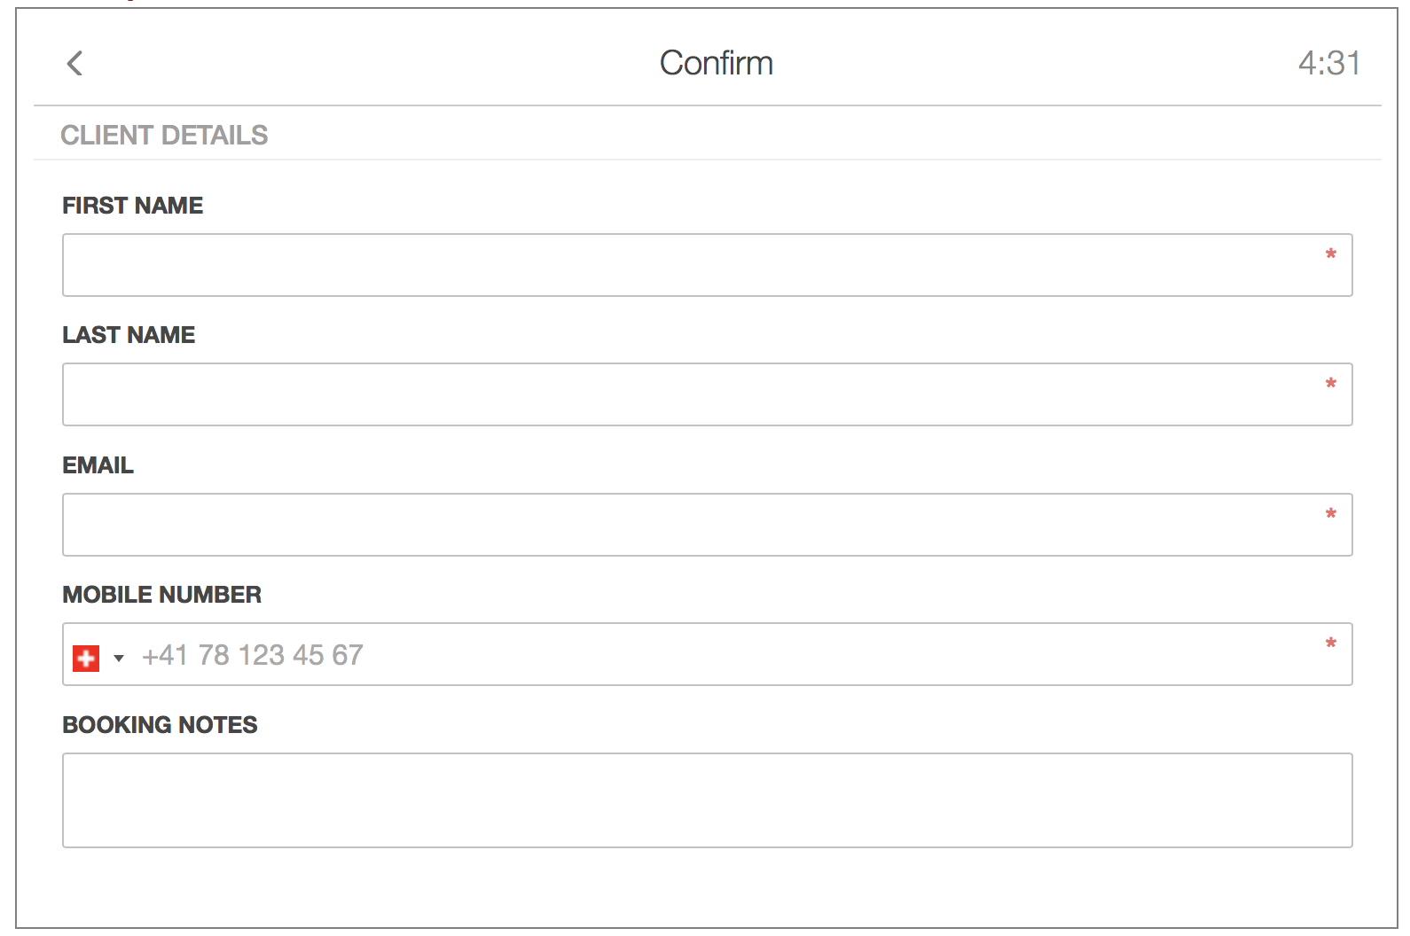Click the EMAIL label
The width and height of the screenshot is (1410, 936).
[98, 465]
